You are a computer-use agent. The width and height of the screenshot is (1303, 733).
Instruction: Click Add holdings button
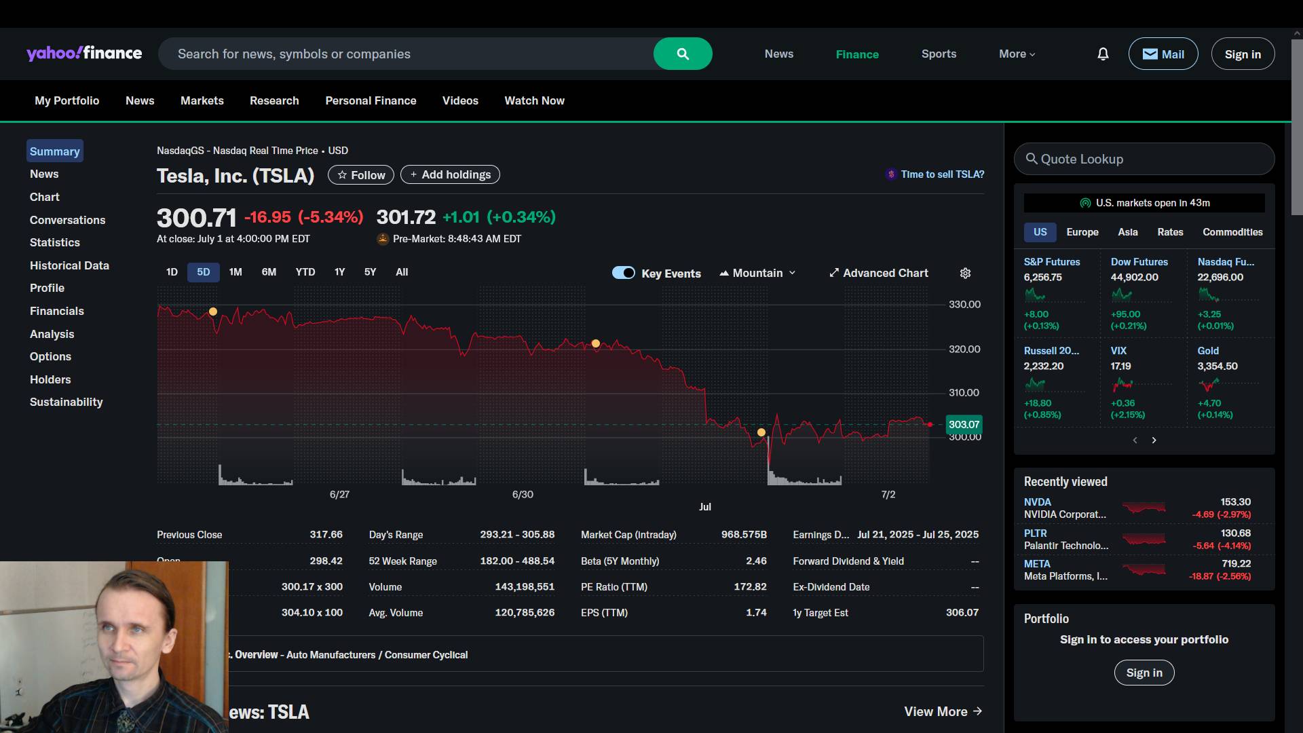450,174
